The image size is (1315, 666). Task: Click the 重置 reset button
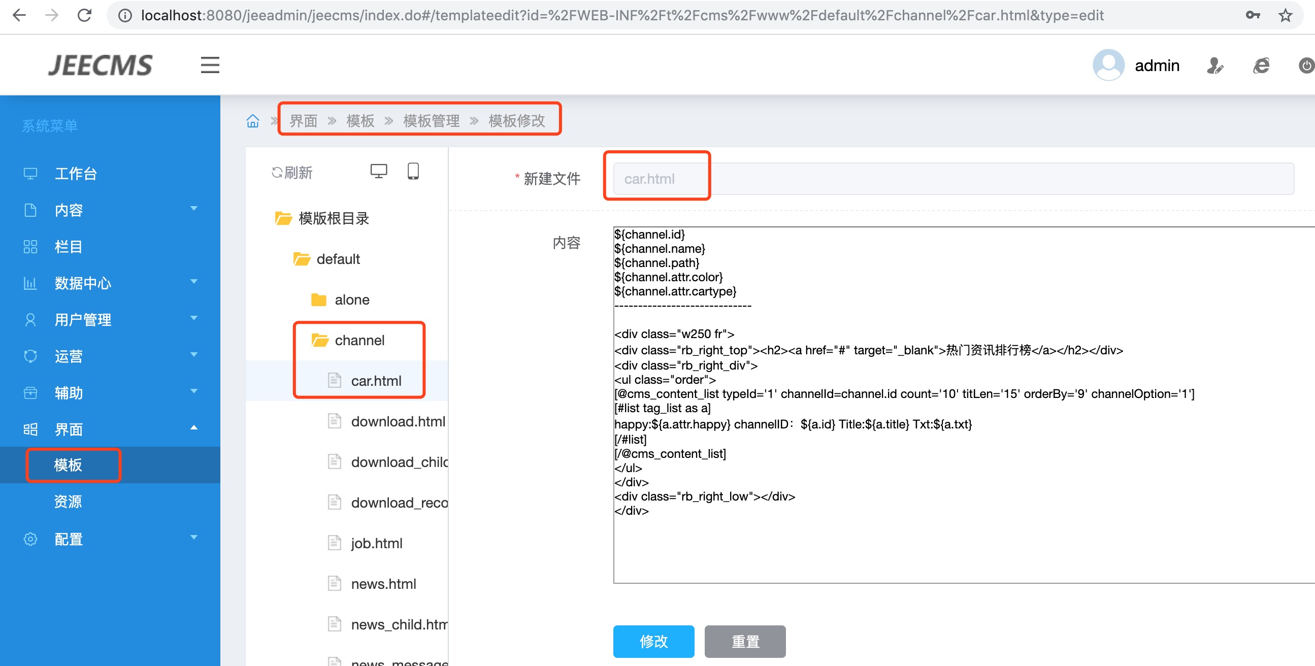[x=744, y=641]
